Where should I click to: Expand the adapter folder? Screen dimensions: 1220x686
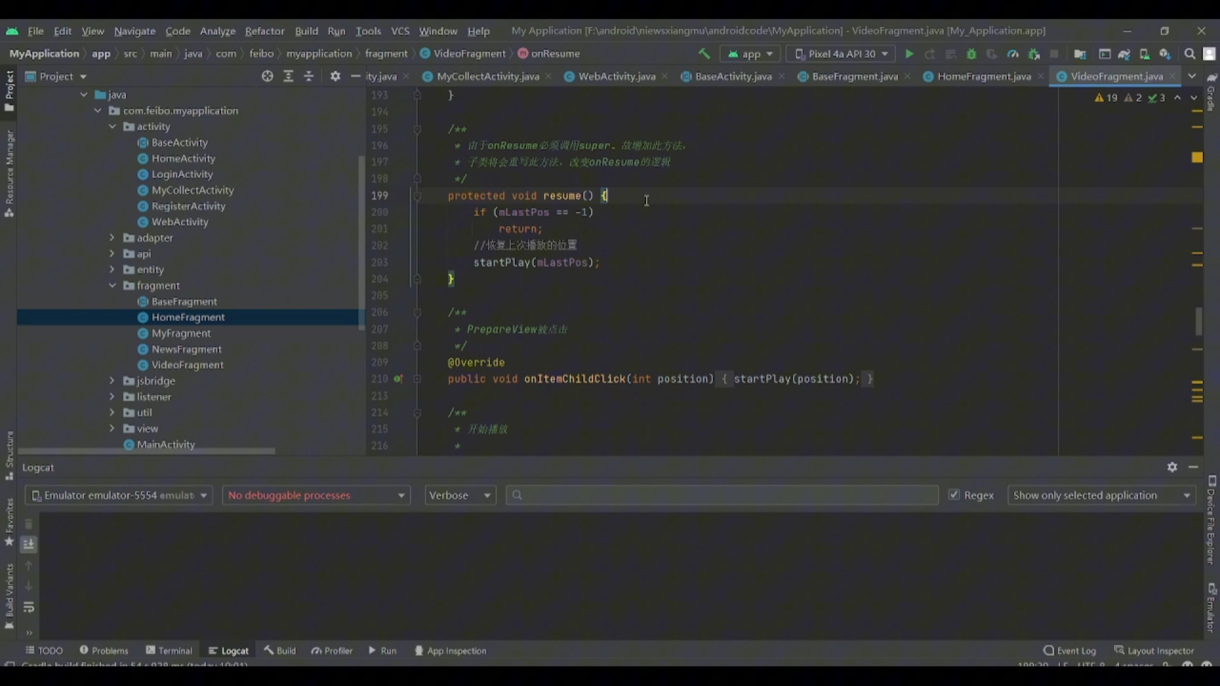(112, 238)
